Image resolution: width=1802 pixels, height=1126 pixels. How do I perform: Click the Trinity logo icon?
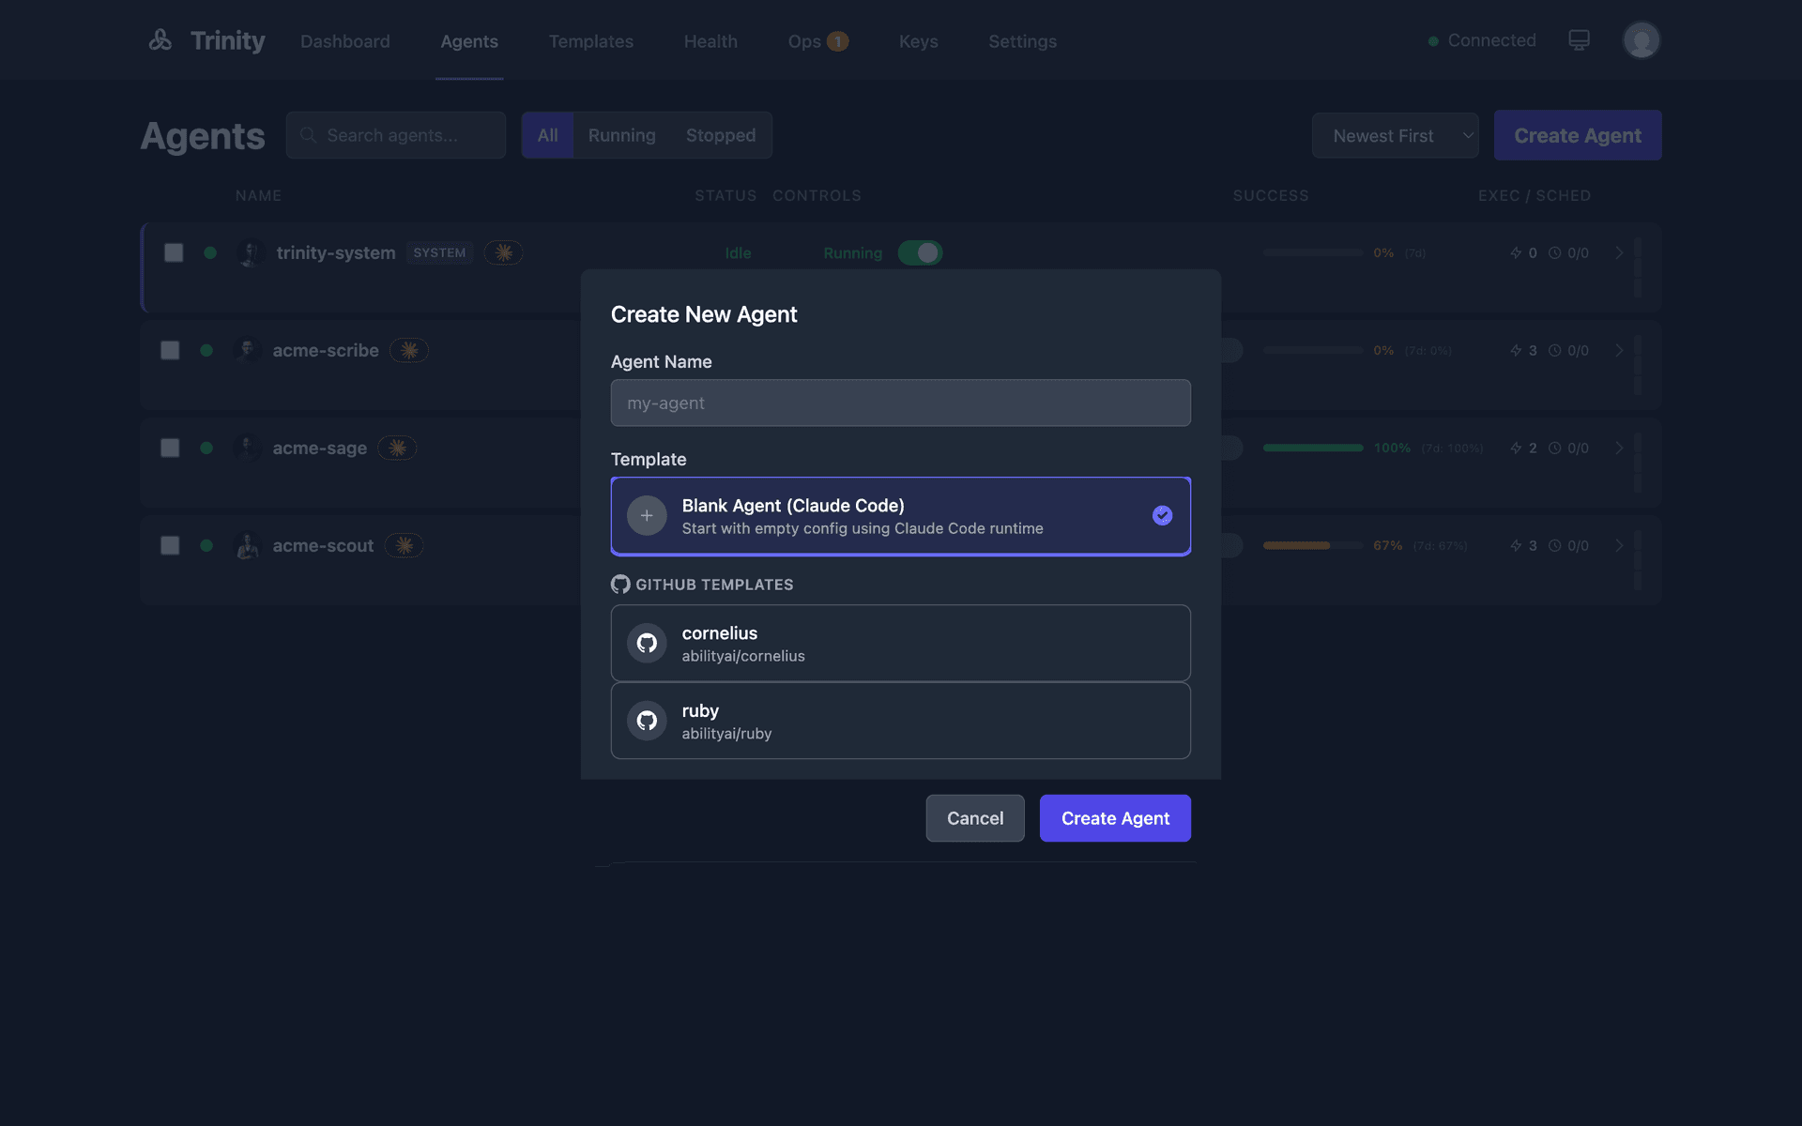tap(160, 39)
